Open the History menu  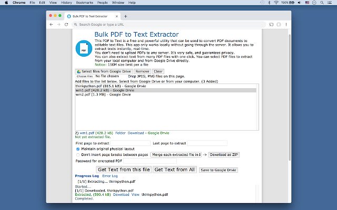[x=66, y=3]
